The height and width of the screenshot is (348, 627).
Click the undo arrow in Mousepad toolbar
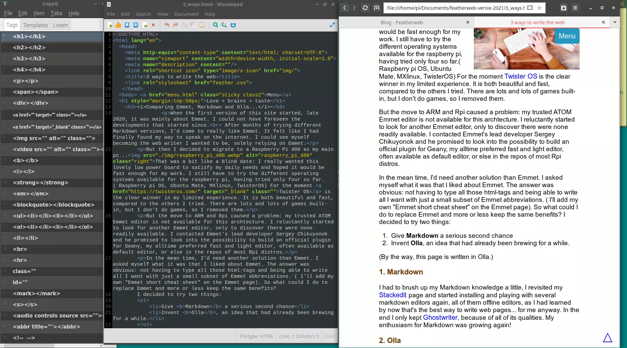(x=167, y=25)
